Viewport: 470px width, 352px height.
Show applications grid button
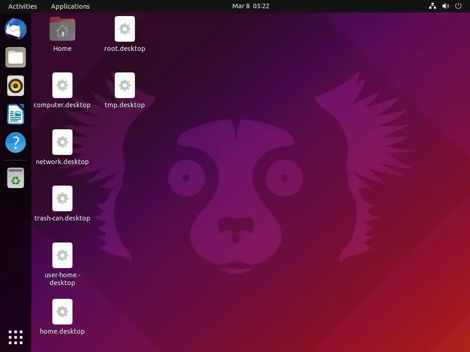click(x=16, y=337)
